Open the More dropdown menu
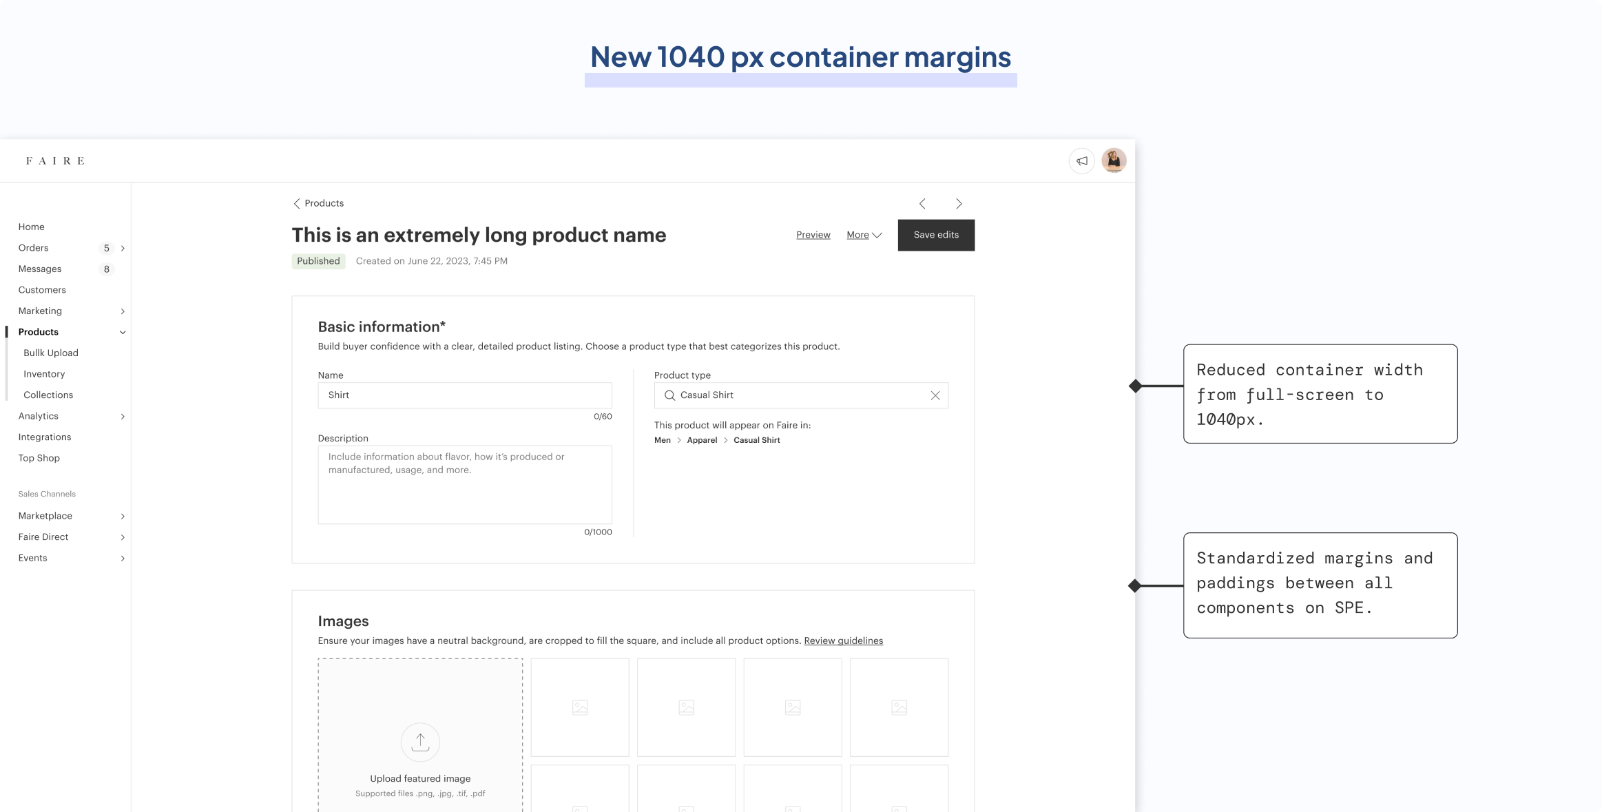This screenshot has height=812, width=1602. click(864, 235)
